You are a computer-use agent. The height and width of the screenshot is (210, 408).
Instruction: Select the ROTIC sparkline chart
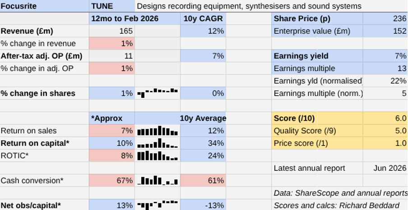[158, 155]
